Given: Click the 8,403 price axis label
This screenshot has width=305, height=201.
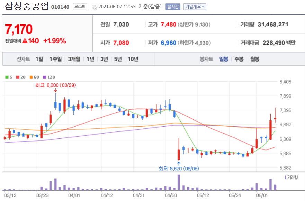Looking at the screenshot, I should pos(285,82).
